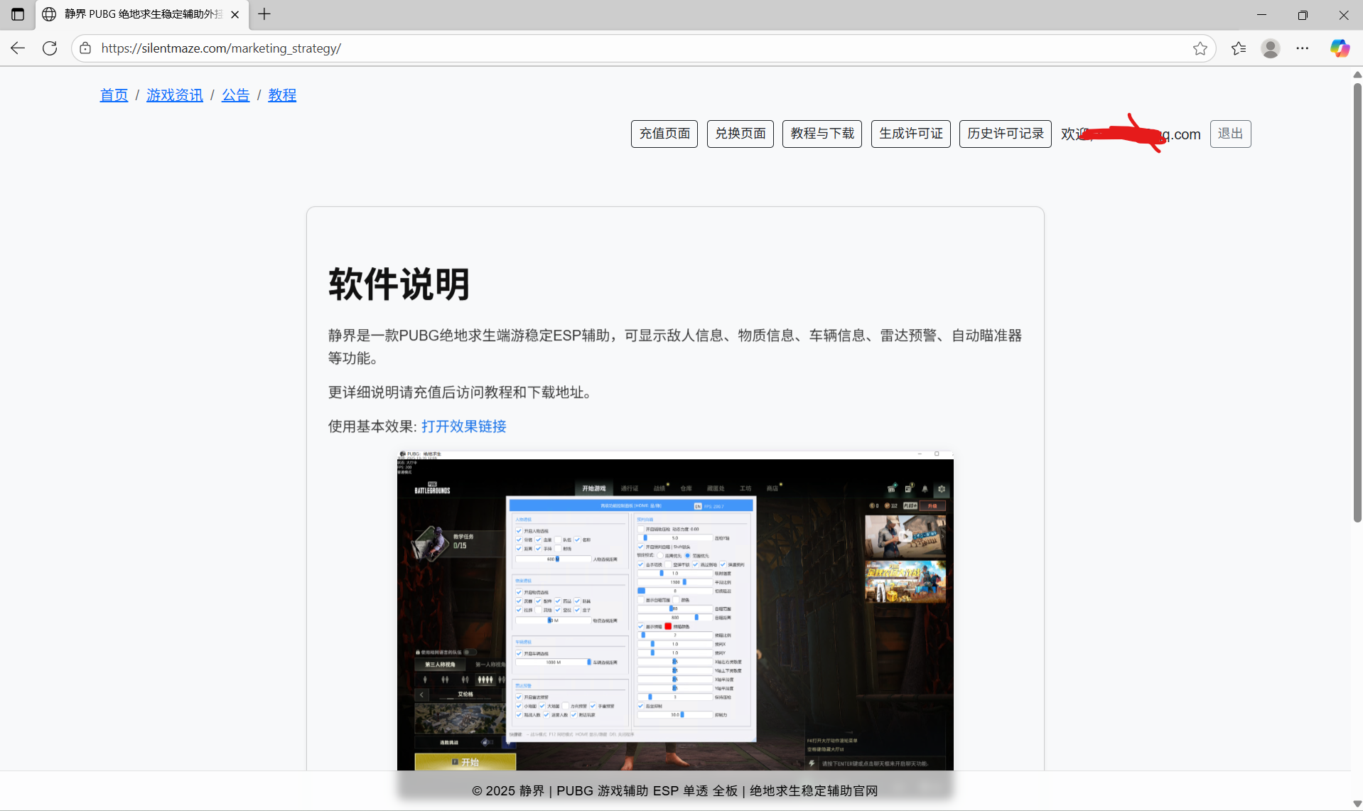Go to the 充值页面 page
Image resolution: width=1363 pixels, height=811 pixels.
tap(664, 134)
